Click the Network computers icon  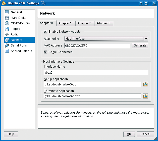click(7, 40)
